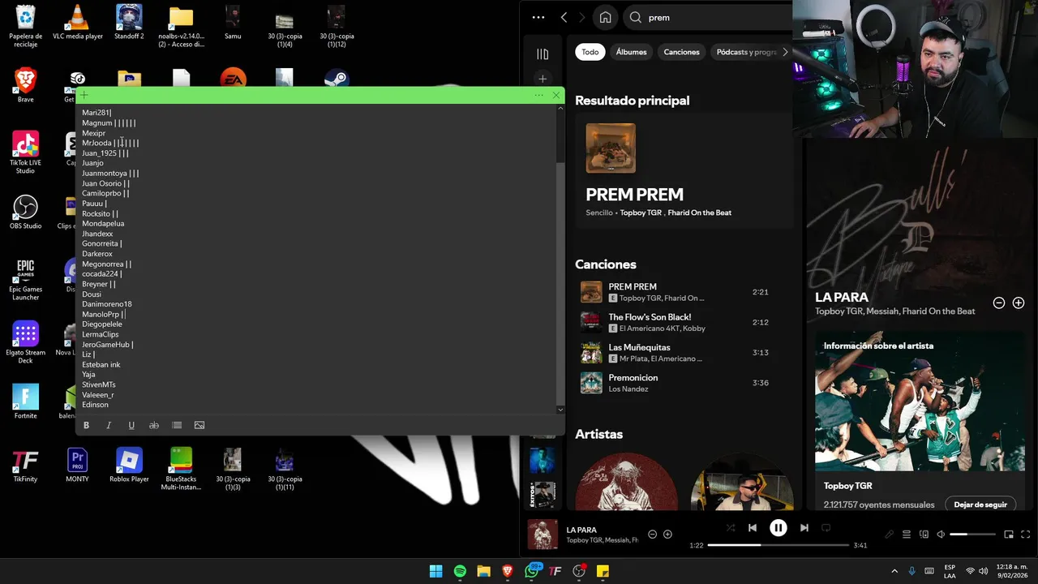Viewport: 1038px width, 584px height.
Task: Open VLC media player desktop shortcut
Action: pos(78,23)
